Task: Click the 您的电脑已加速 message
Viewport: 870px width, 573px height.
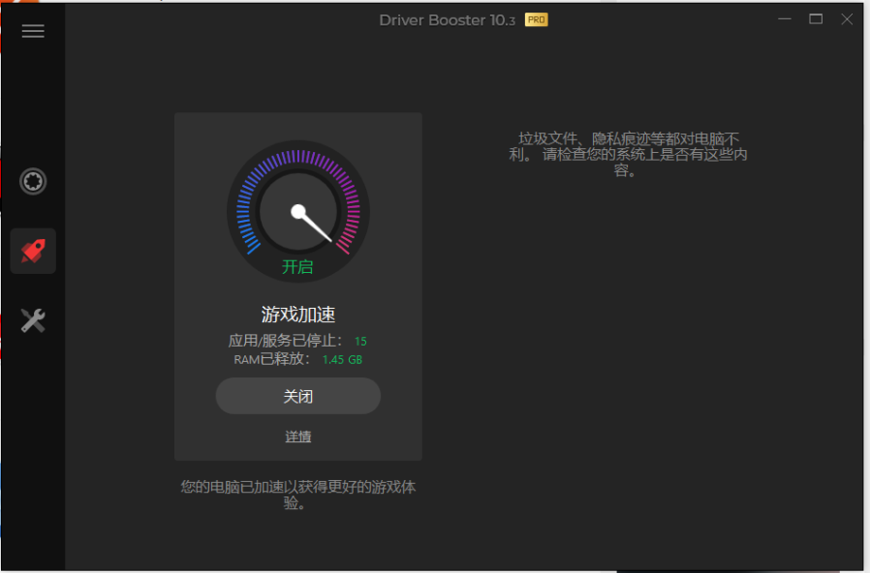Action: click(298, 495)
